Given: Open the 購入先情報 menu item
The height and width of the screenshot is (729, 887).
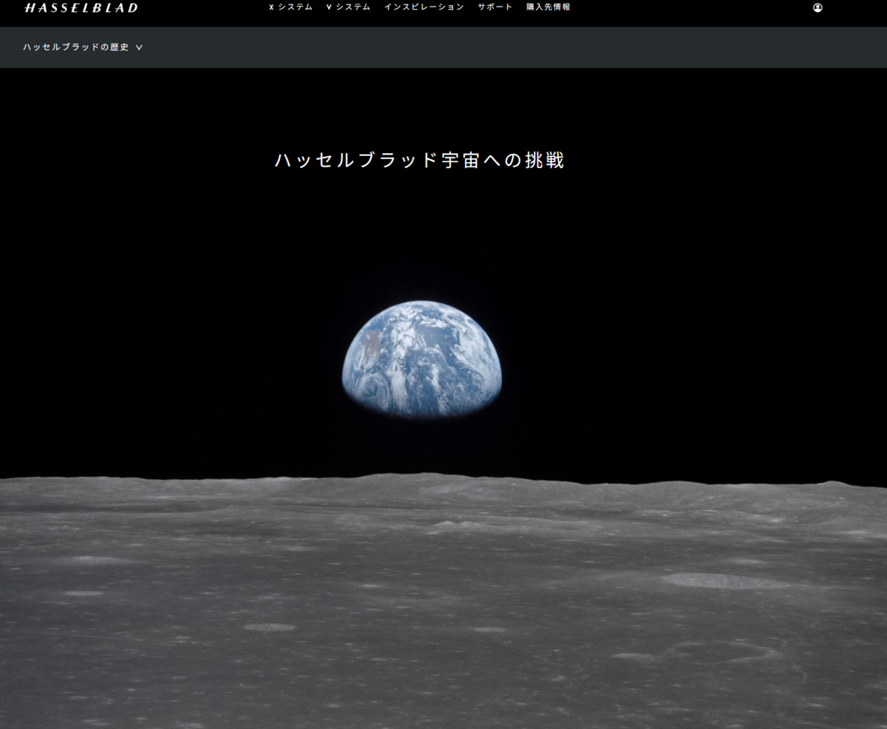Looking at the screenshot, I should pyautogui.click(x=548, y=7).
